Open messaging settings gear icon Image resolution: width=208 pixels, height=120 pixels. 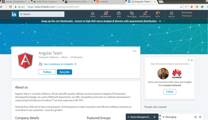(x=200, y=117)
